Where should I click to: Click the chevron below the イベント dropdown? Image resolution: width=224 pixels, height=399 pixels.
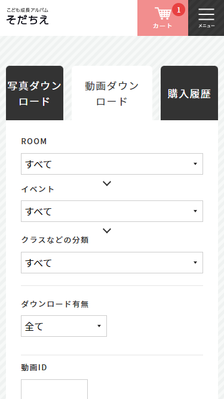(107, 230)
